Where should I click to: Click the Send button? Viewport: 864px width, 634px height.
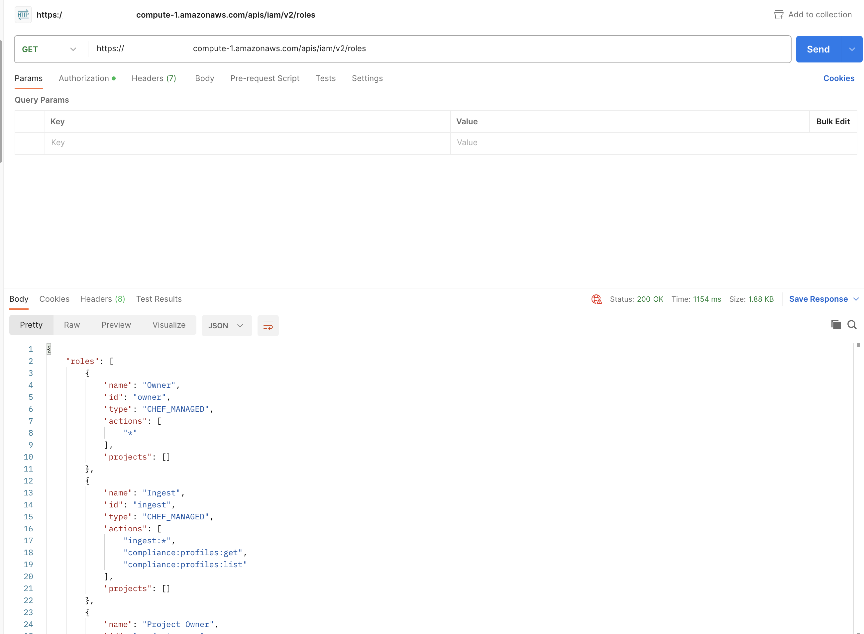(818, 49)
